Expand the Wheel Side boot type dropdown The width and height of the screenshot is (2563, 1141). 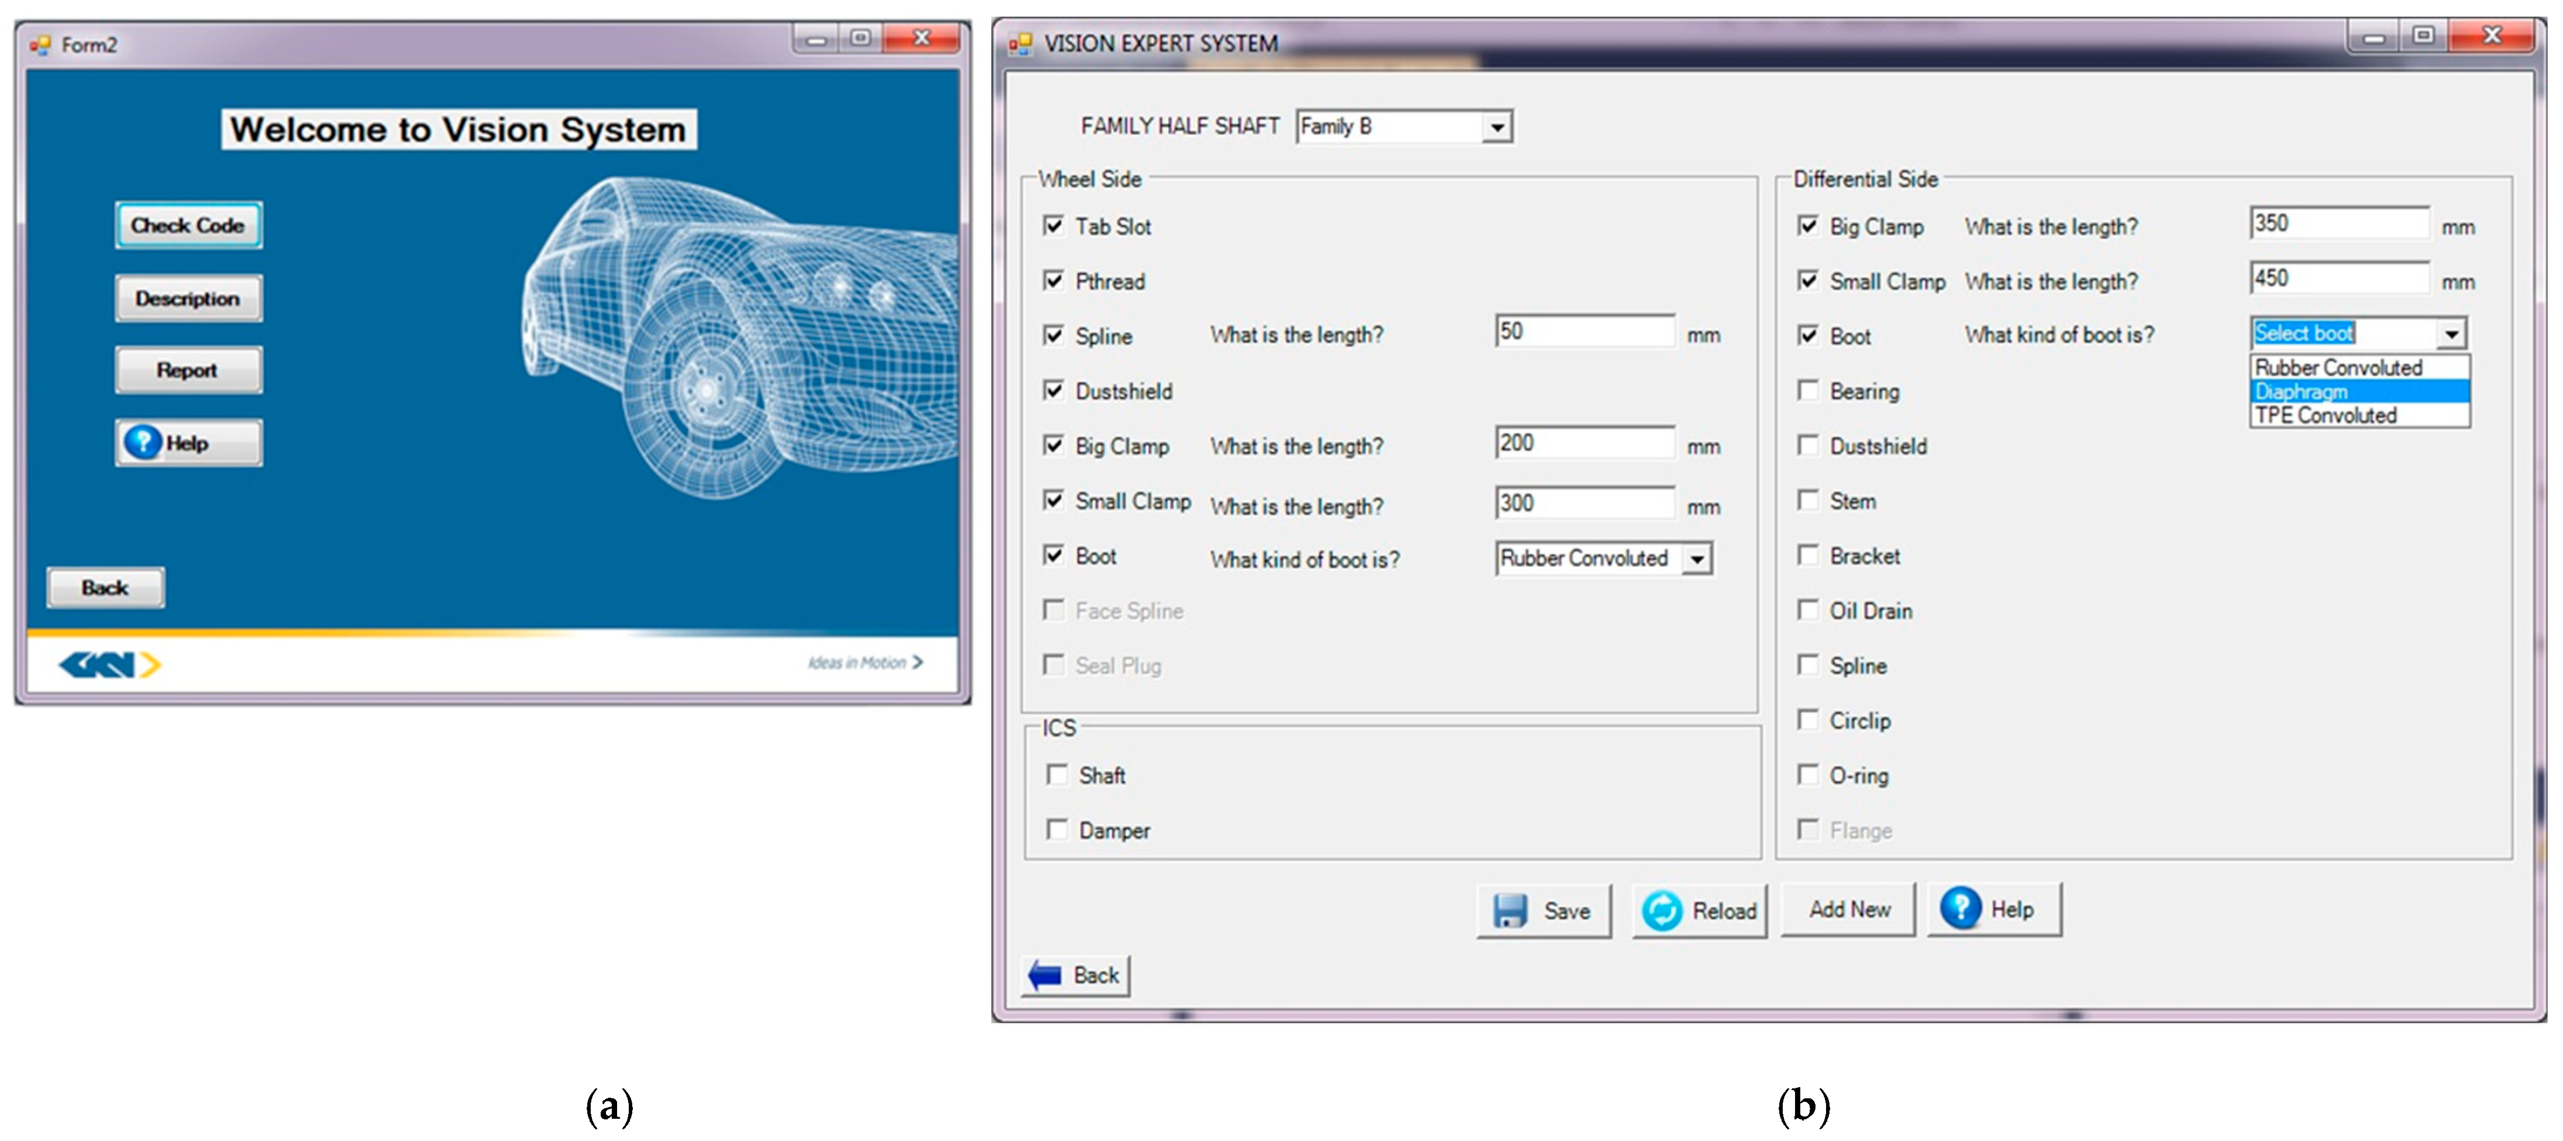click(1696, 559)
